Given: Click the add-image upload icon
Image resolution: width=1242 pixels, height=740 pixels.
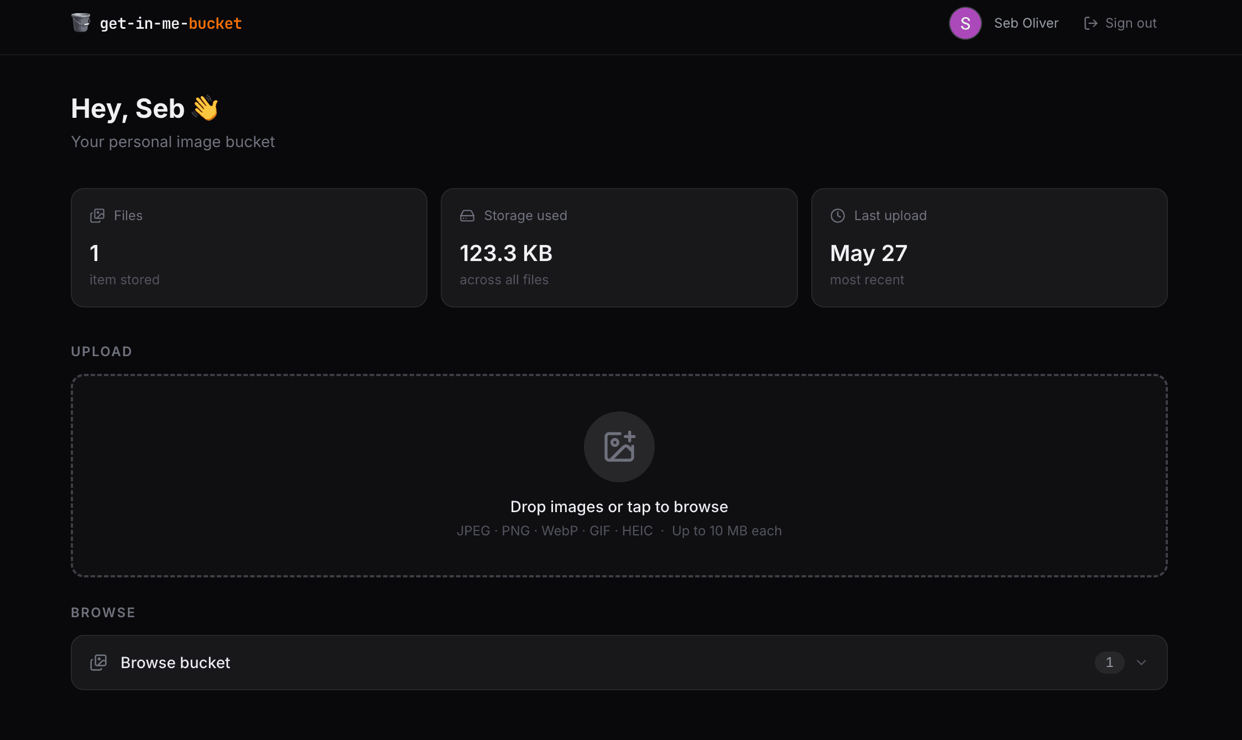Looking at the screenshot, I should tap(619, 446).
